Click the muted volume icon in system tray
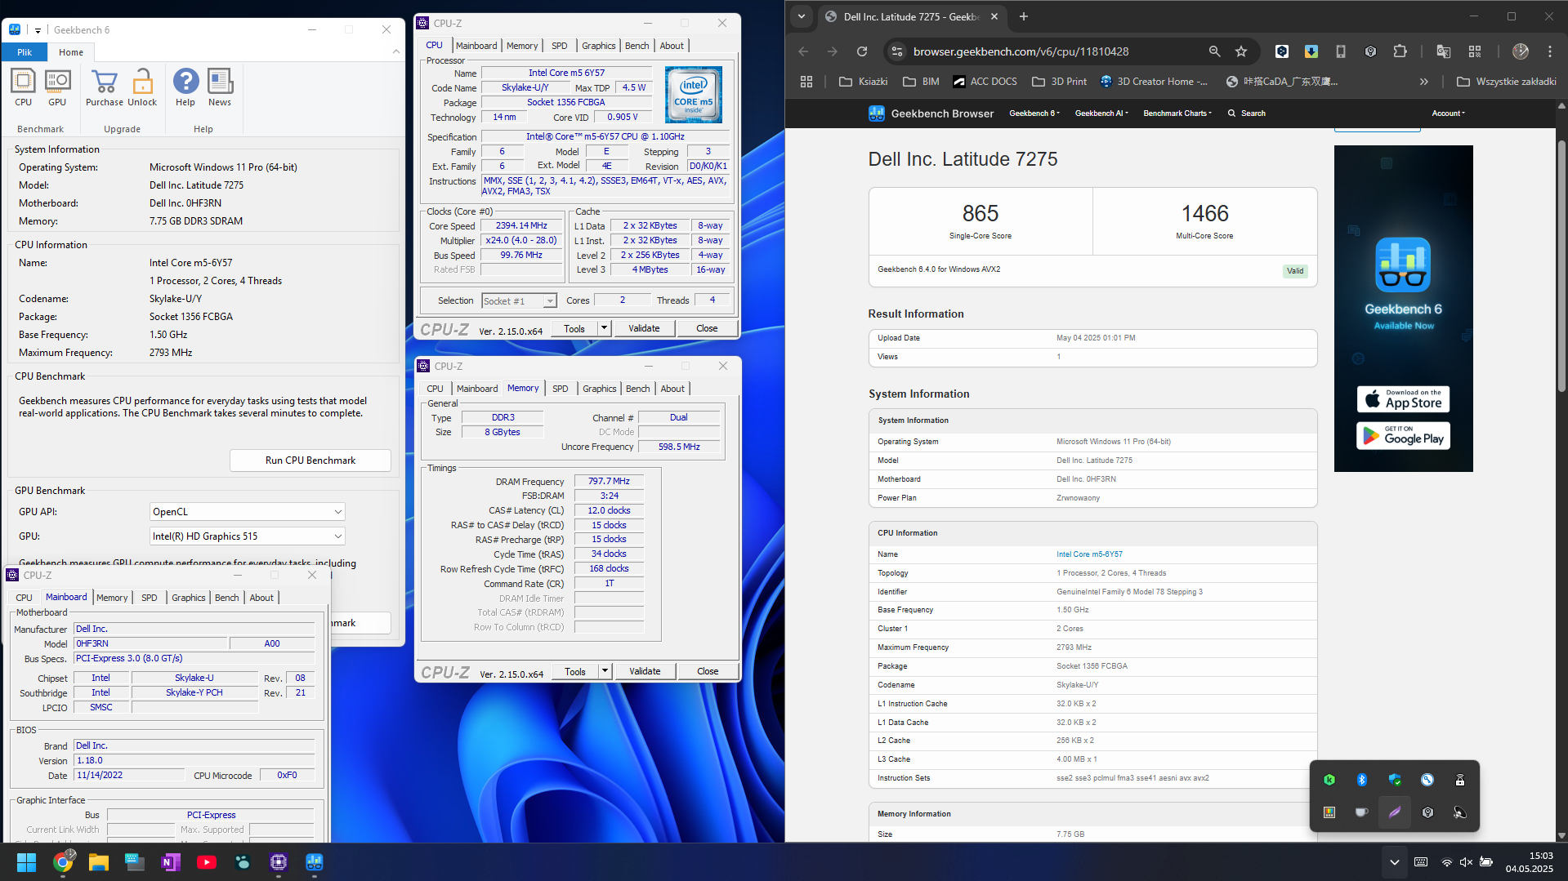Image resolution: width=1568 pixels, height=881 pixels. coord(1466,862)
